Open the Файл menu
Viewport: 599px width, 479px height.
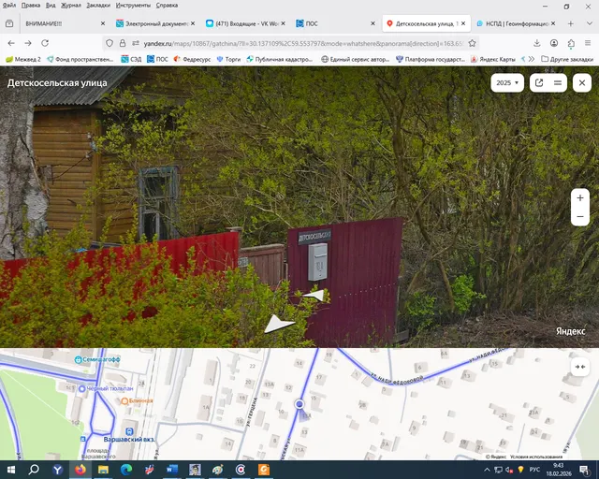coord(9,6)
